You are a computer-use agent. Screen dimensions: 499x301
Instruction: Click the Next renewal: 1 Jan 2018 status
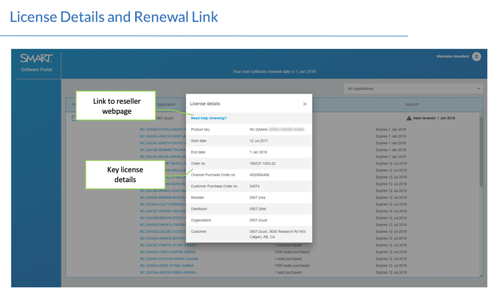click(434, 118)
